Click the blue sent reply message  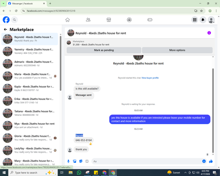click(x=160, y=119)
